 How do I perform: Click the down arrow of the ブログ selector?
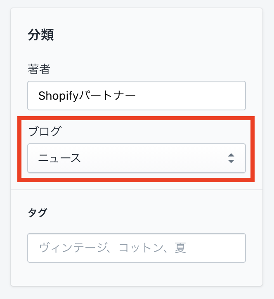(231, 161)
